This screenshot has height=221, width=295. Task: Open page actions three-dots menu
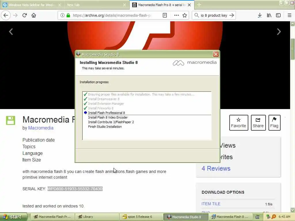177,15
